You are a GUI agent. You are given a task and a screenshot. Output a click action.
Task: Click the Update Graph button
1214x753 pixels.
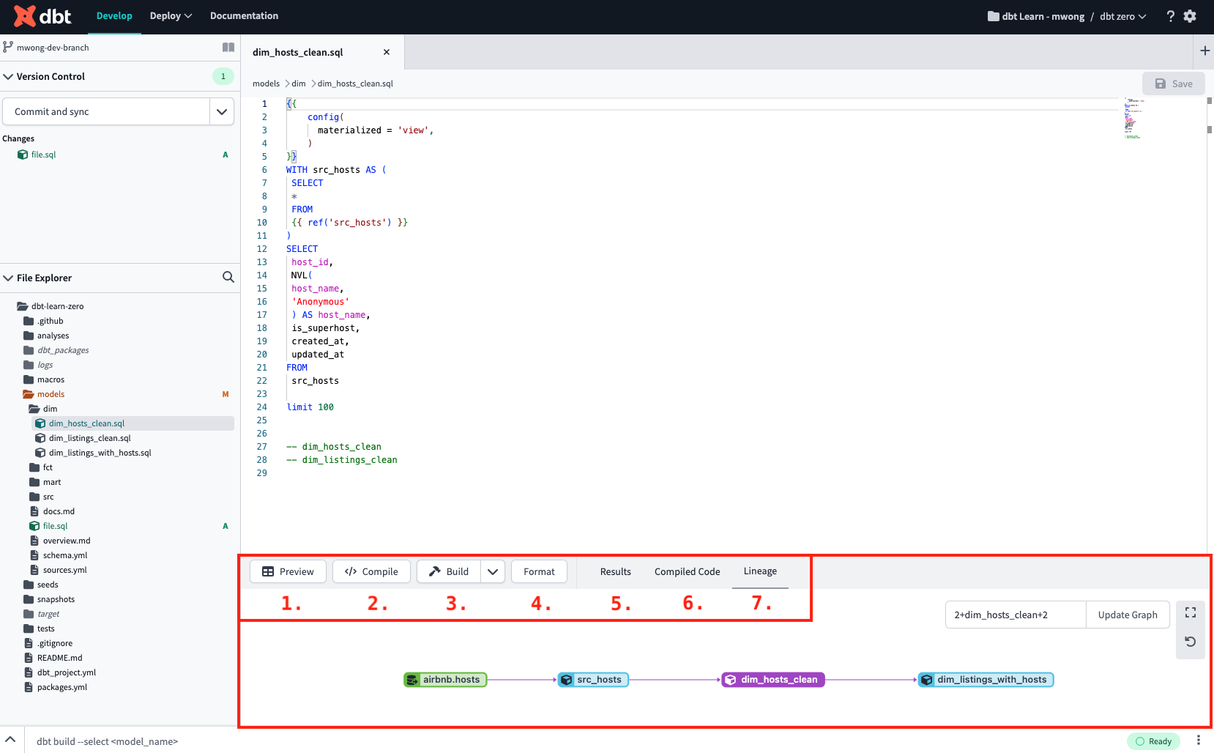pos(1127,615)
